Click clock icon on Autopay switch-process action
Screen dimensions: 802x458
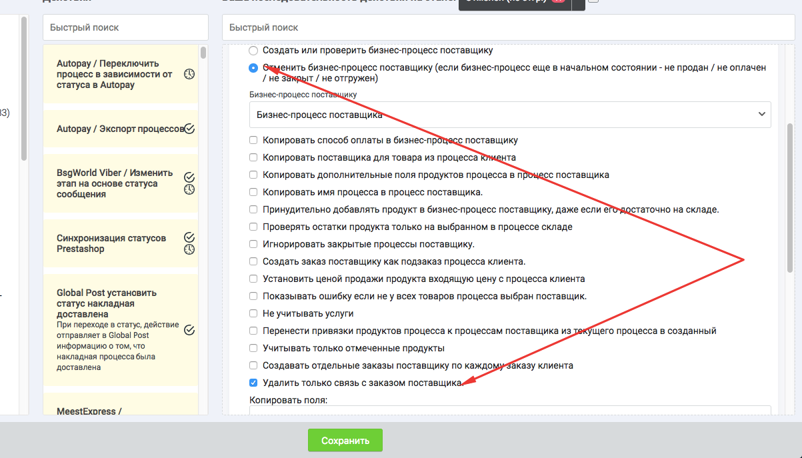coord(189,74)
